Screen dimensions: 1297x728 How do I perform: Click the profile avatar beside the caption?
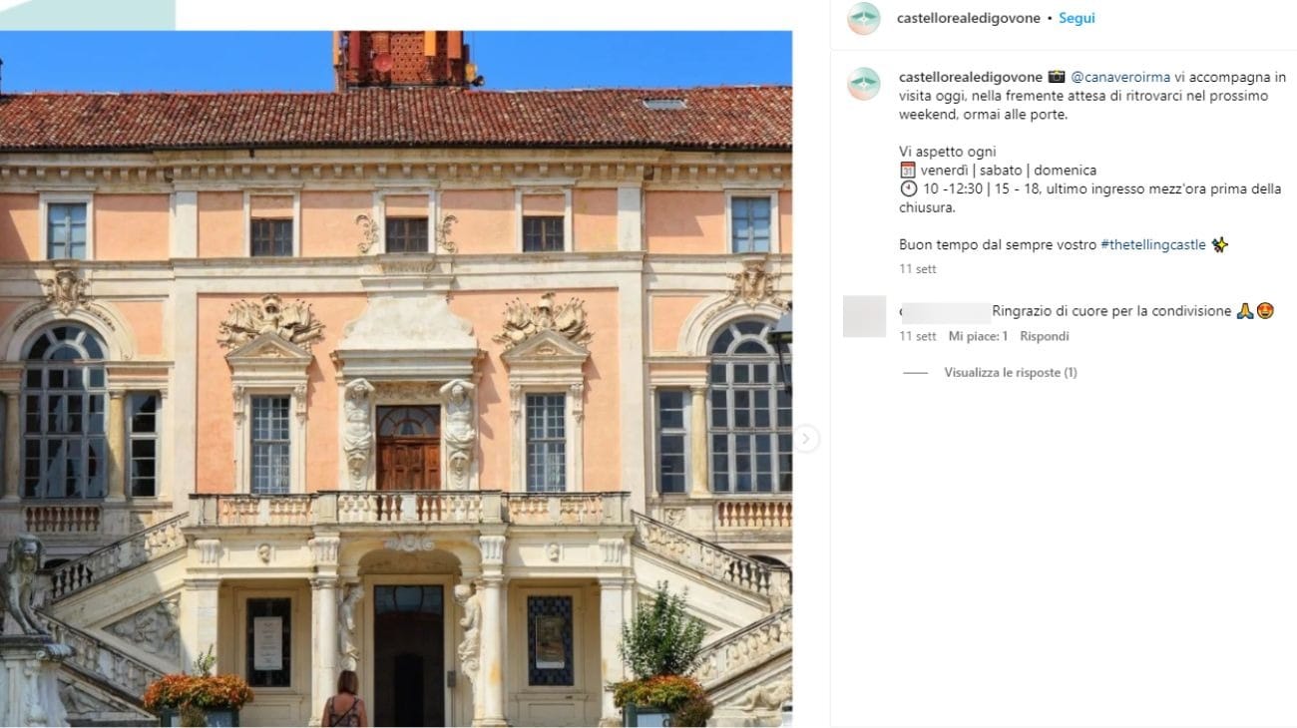coord(863,84)
